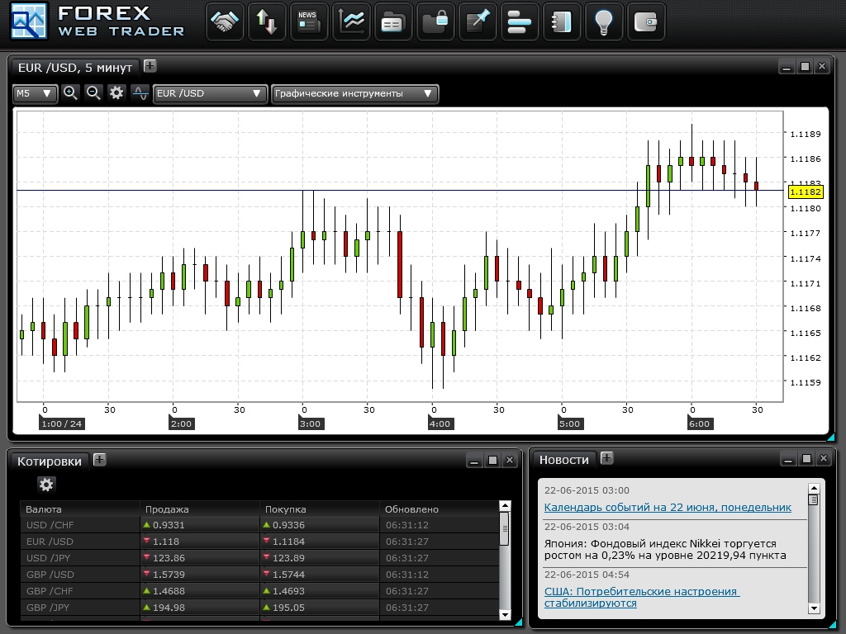Zoom out on the chart
Image resolution: width=846 pixels, height=634 pixels.
93,93
